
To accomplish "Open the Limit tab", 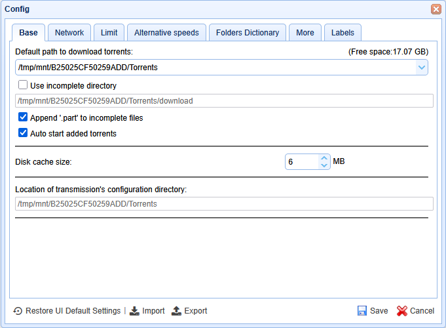I will click(x=109, y=33).
